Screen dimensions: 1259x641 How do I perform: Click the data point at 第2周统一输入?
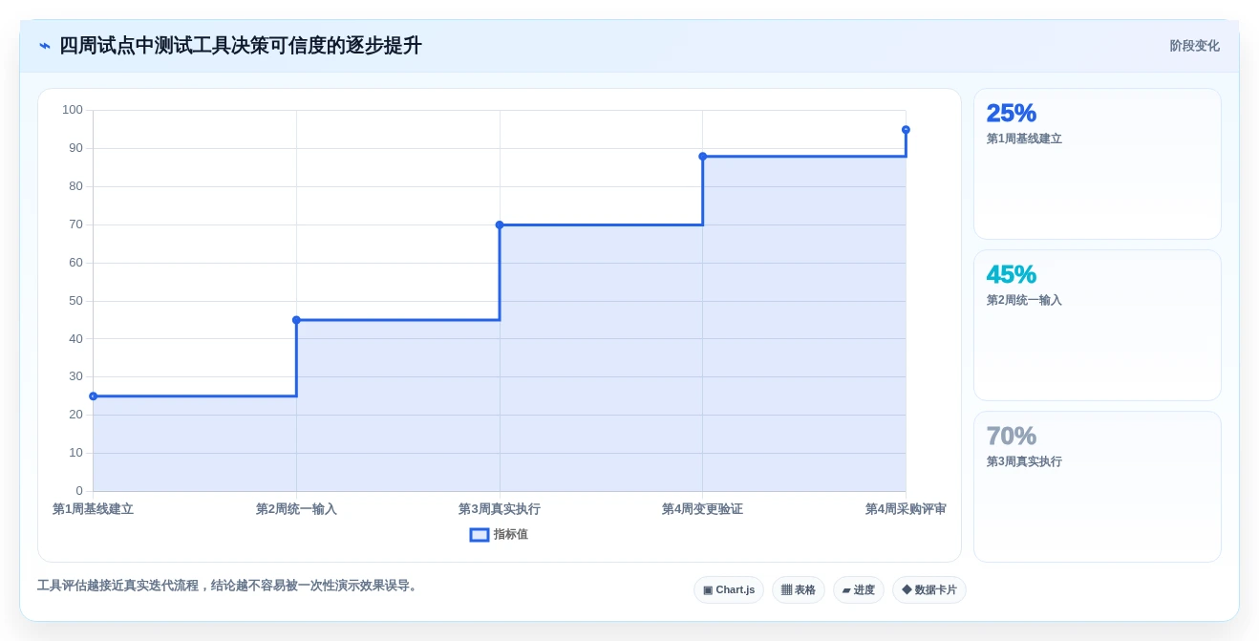click(296, 320)
